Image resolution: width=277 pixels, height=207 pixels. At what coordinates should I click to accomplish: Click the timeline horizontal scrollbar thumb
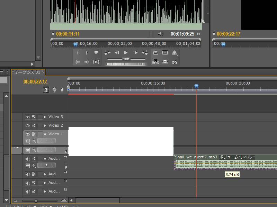[x=98, y=200]
